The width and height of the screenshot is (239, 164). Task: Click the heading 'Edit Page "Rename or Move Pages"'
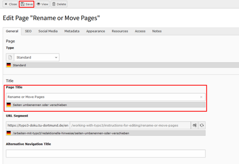click(x=51, y=18)
